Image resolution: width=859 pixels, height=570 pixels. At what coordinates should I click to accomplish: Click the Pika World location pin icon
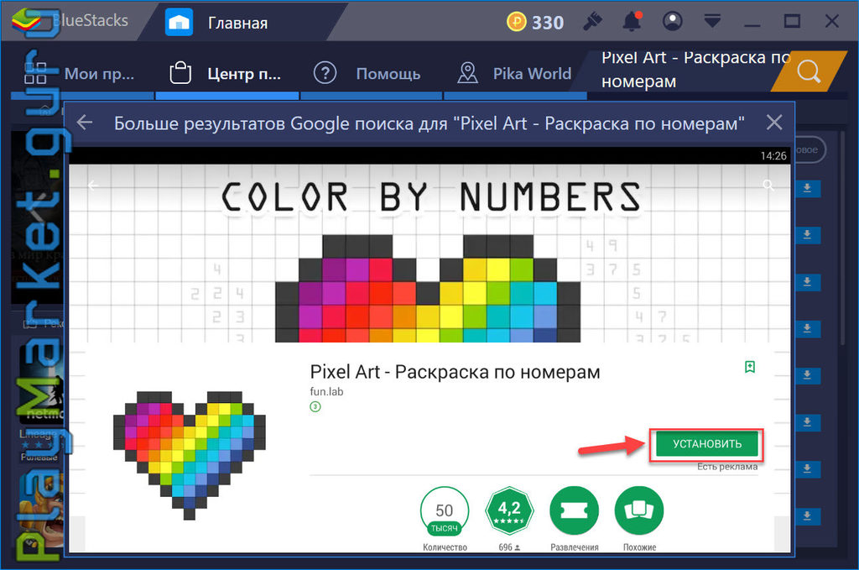pyautogui.click(x=467, y=72)
